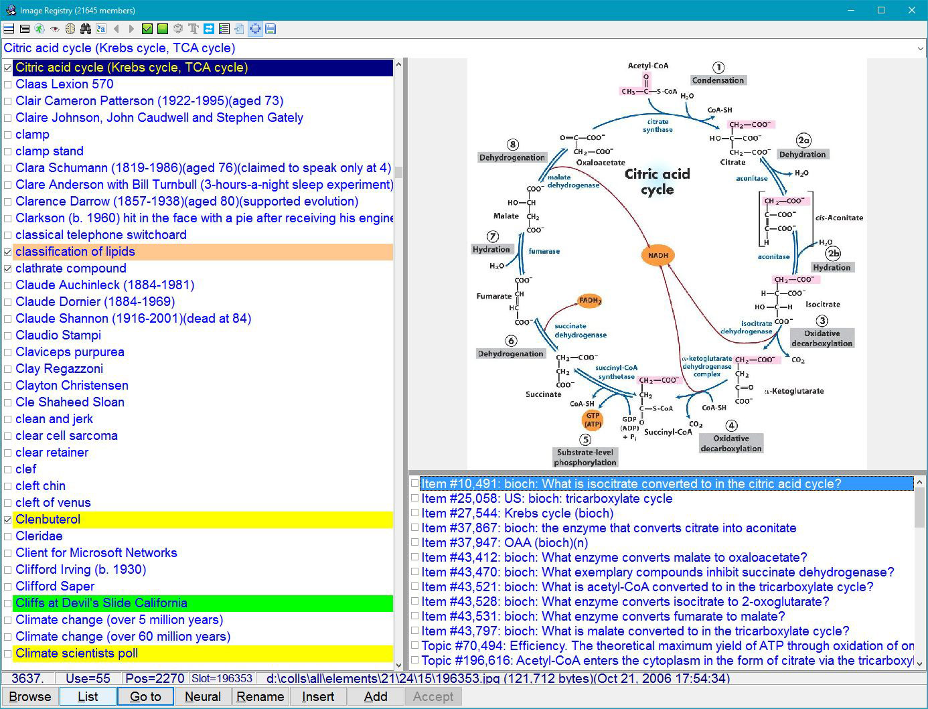Click the blue swap arrows icon
The width and height of the screenshot is (928, 709).
209,29
